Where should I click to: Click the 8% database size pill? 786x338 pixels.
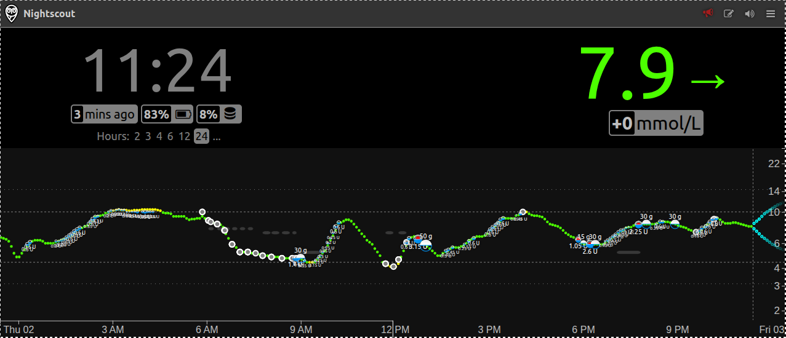219,114
